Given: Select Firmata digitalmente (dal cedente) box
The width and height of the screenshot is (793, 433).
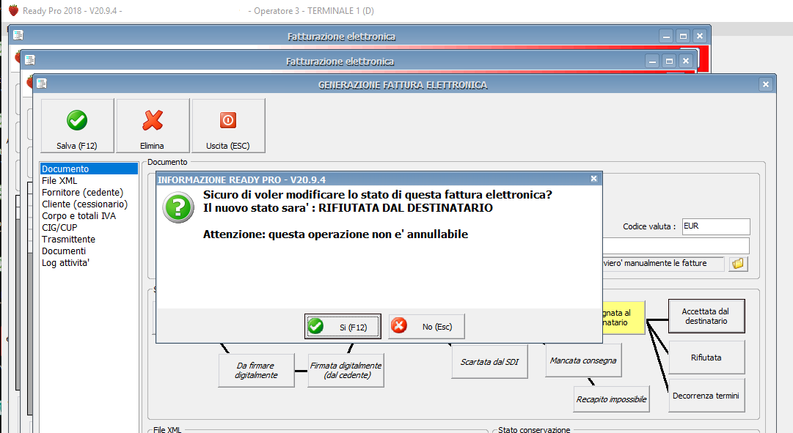Looking at the screenshot, I should coord(346,370).
